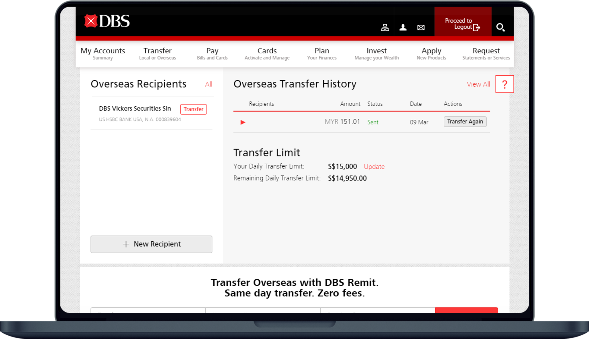Click Proceed to Logout button
This screenshot has height=339, width=589.
[x=463, y=24]
